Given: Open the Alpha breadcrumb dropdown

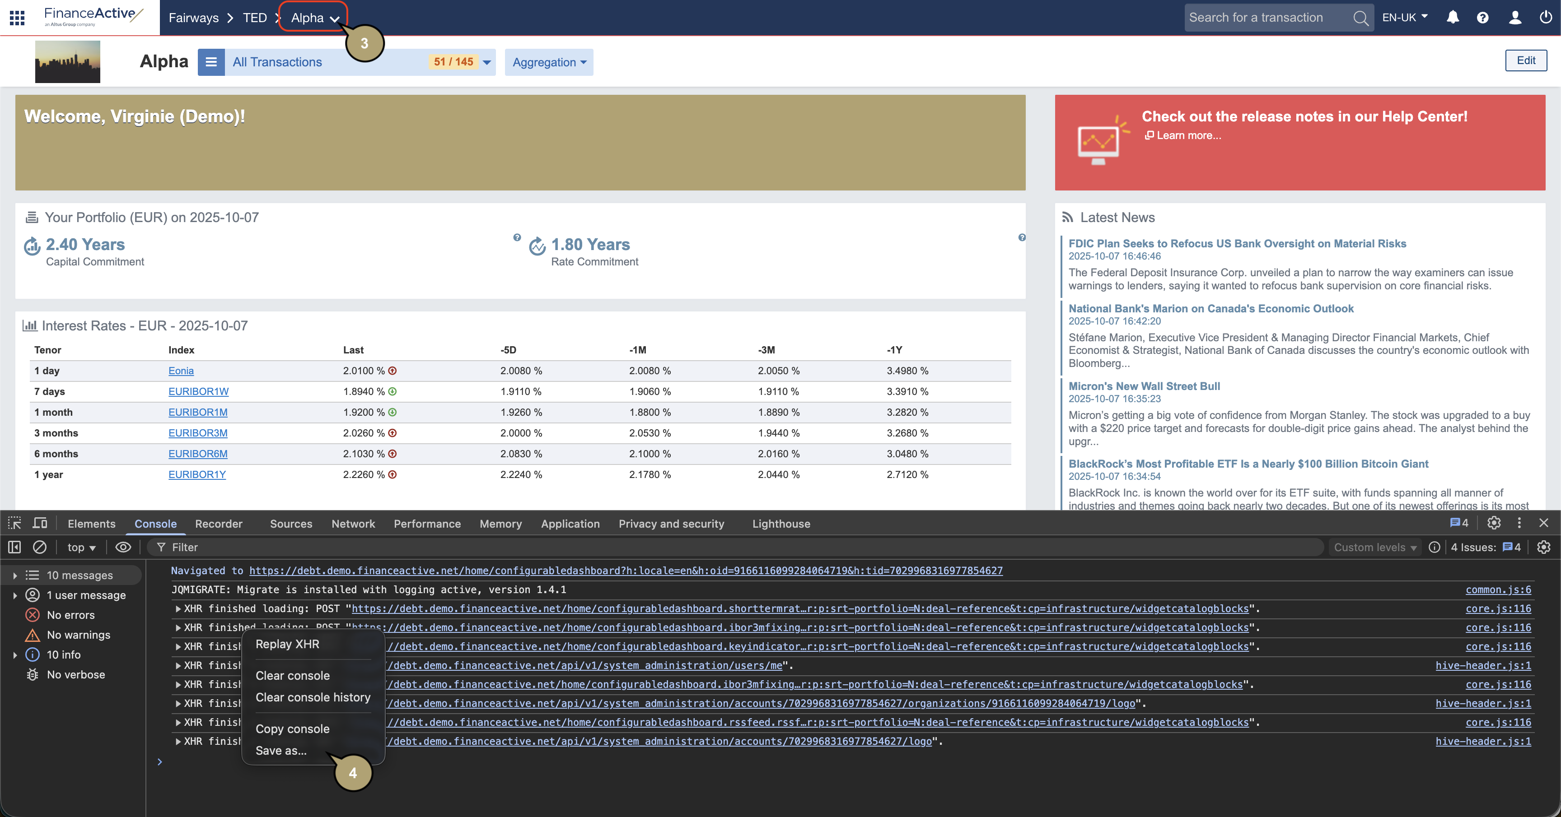Looking at the screenshot, I should (x=314, y=18).
